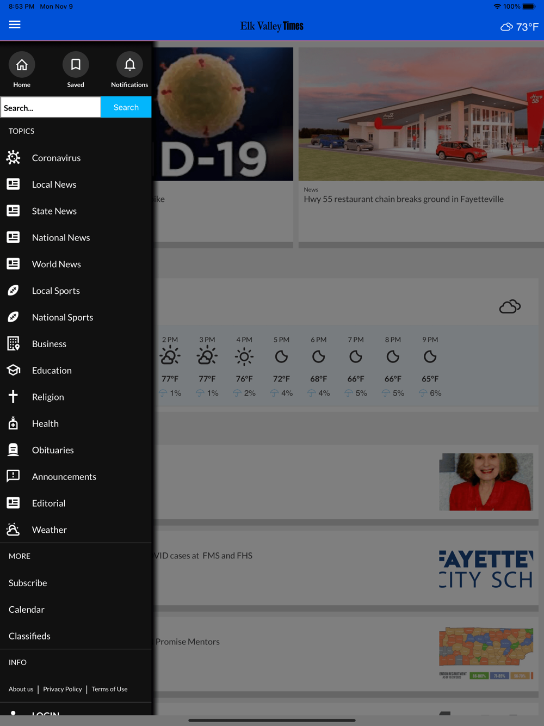544x726 pixels.
Task: Tap the 2 PM partly cloudy icon
Action: point(170,356)
